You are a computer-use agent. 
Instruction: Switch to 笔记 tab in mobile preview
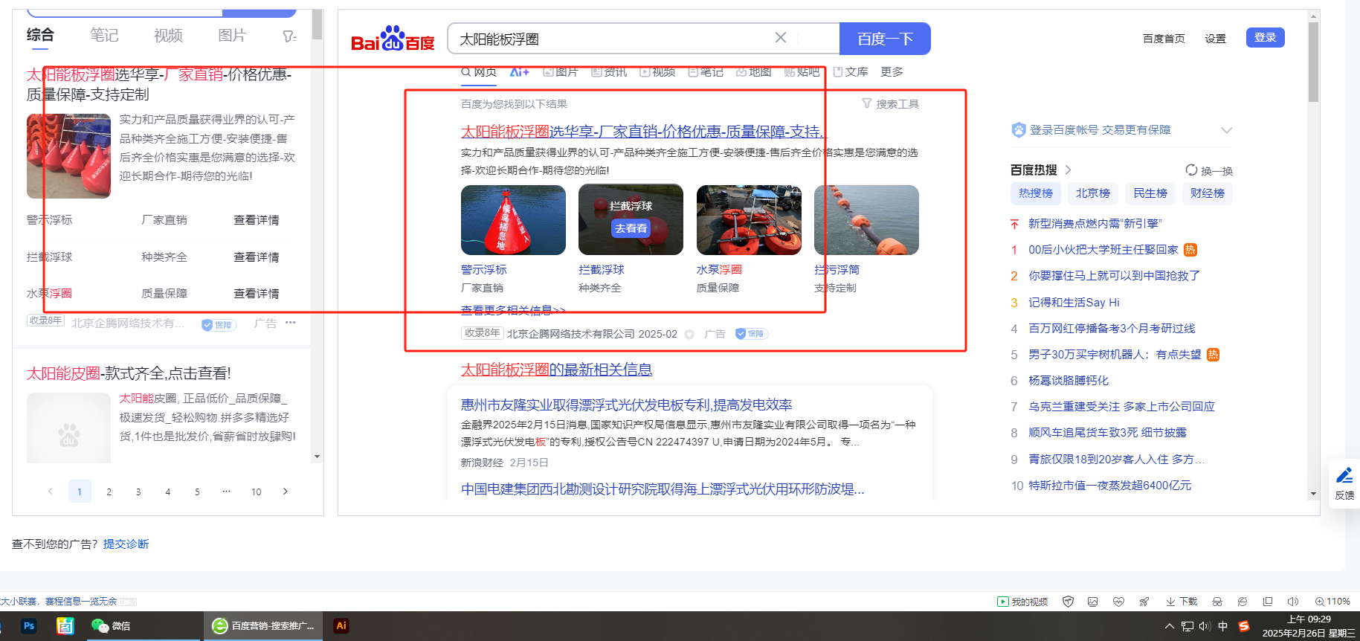104,35
